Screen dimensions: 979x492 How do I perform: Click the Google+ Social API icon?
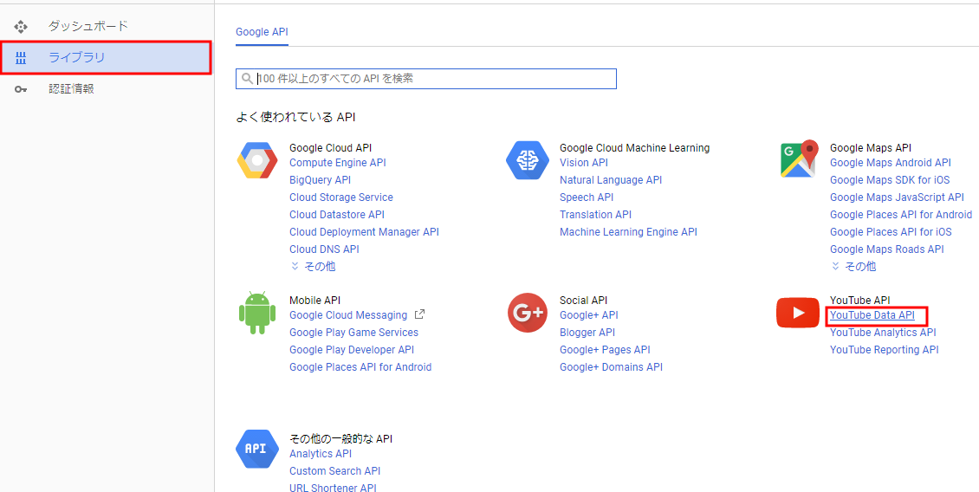coord(528,312)
